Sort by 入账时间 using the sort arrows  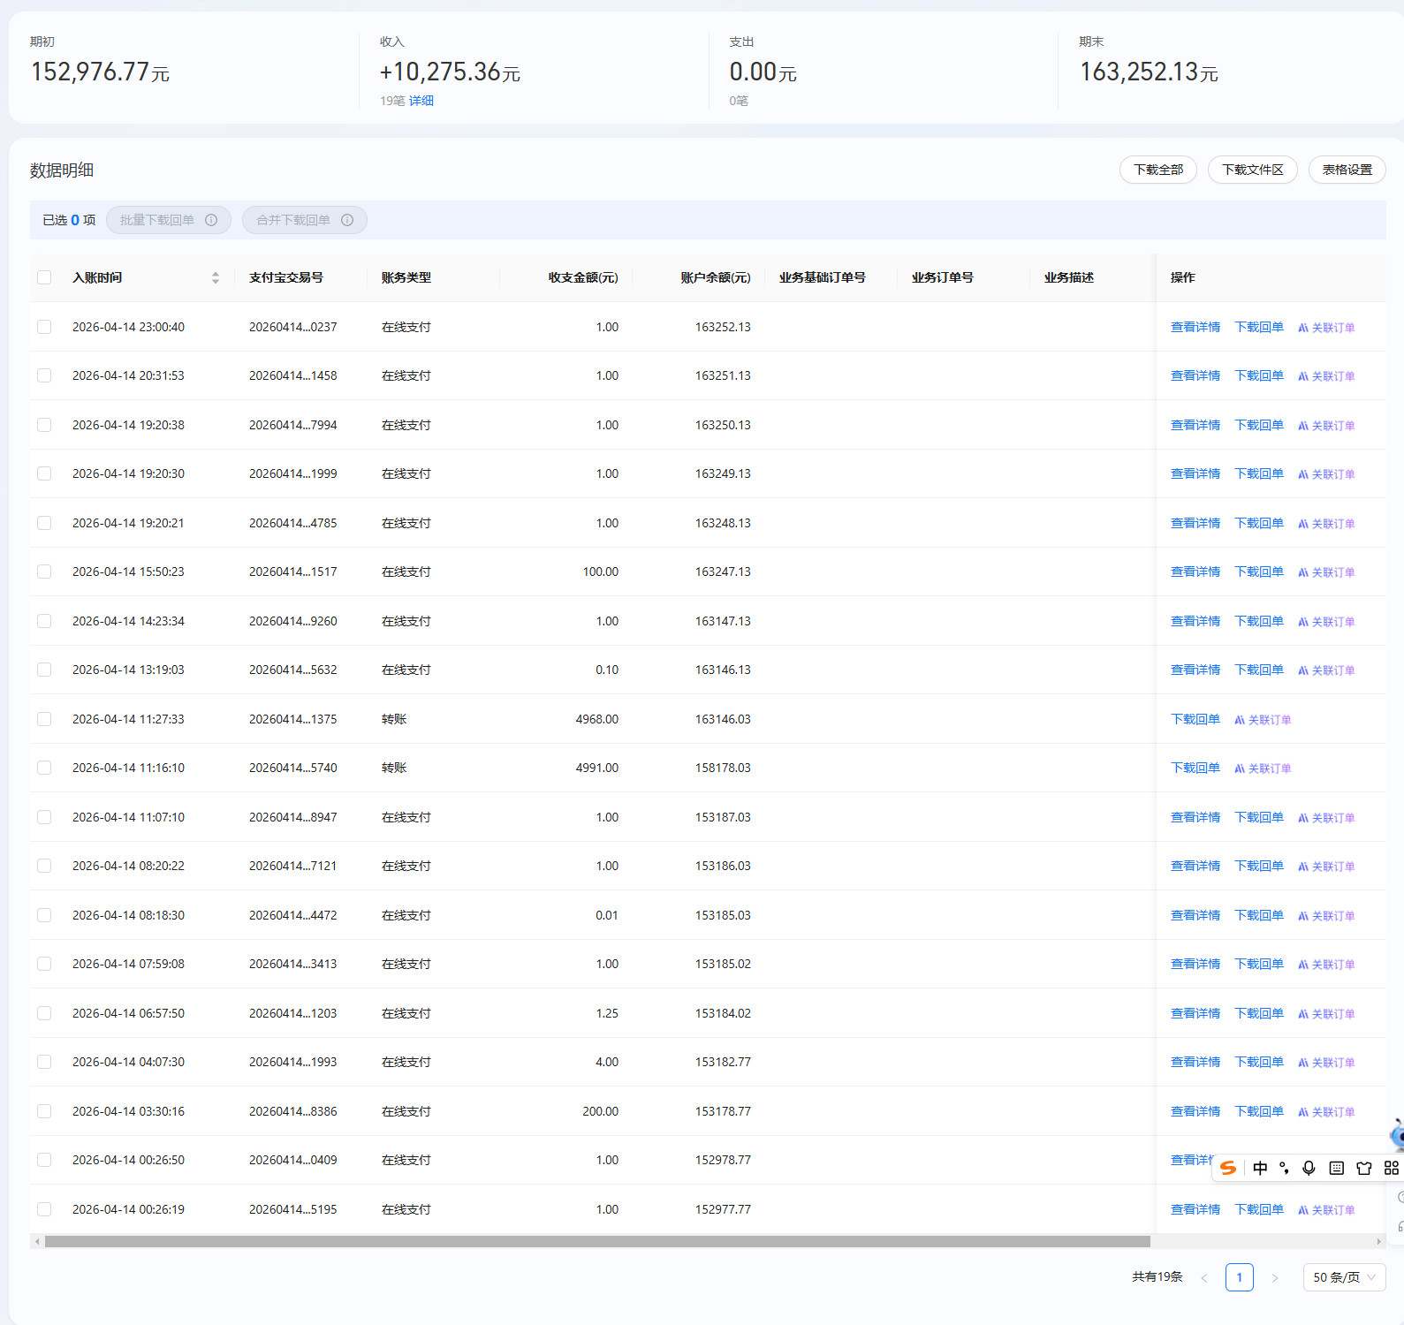[x=215, y=277]
